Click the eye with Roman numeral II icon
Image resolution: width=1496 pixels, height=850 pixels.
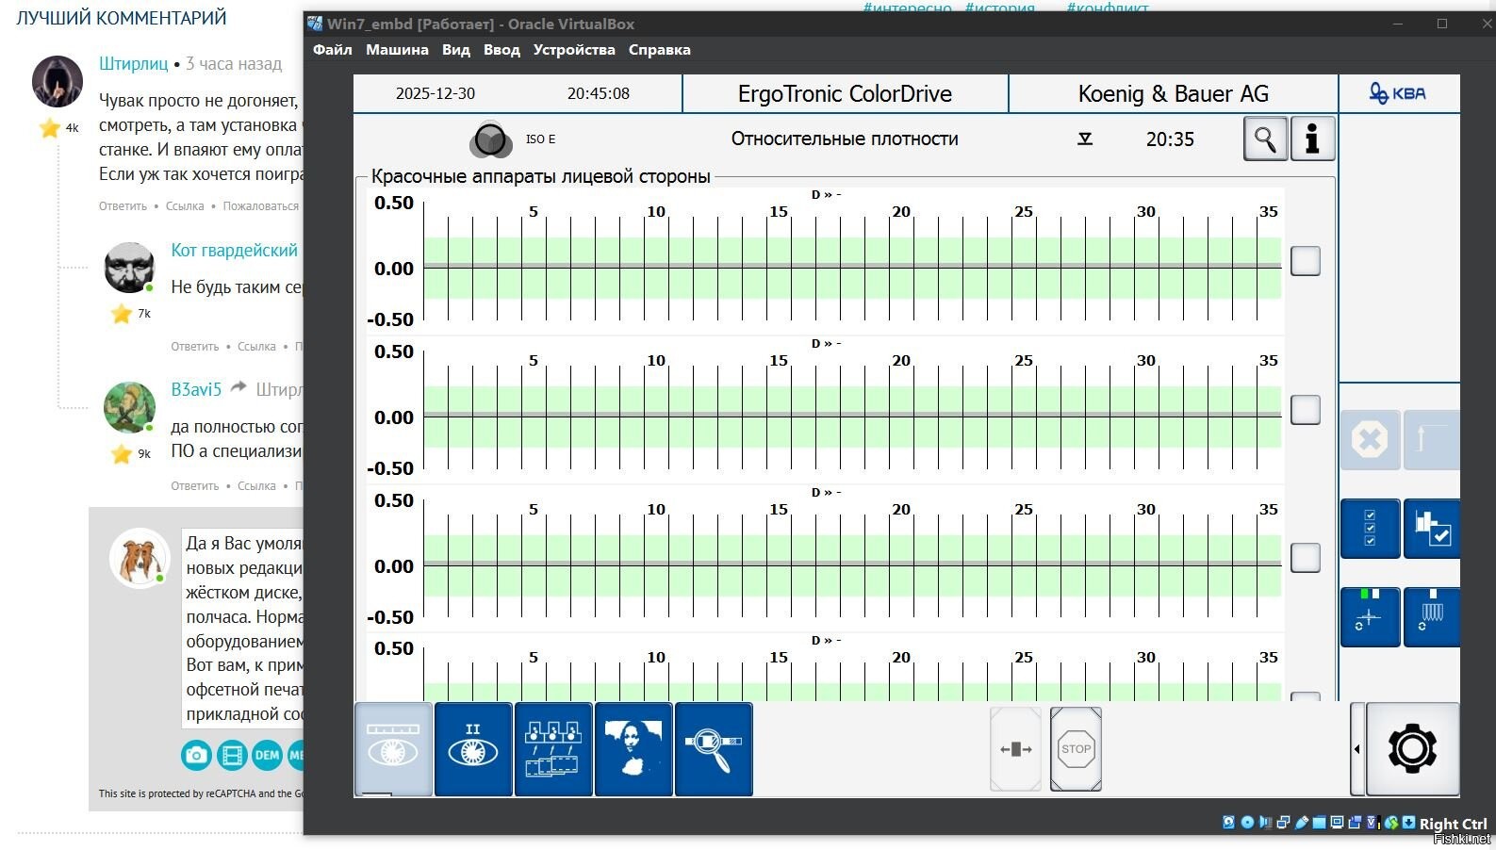pyautogui.click(x=472, y=749)
